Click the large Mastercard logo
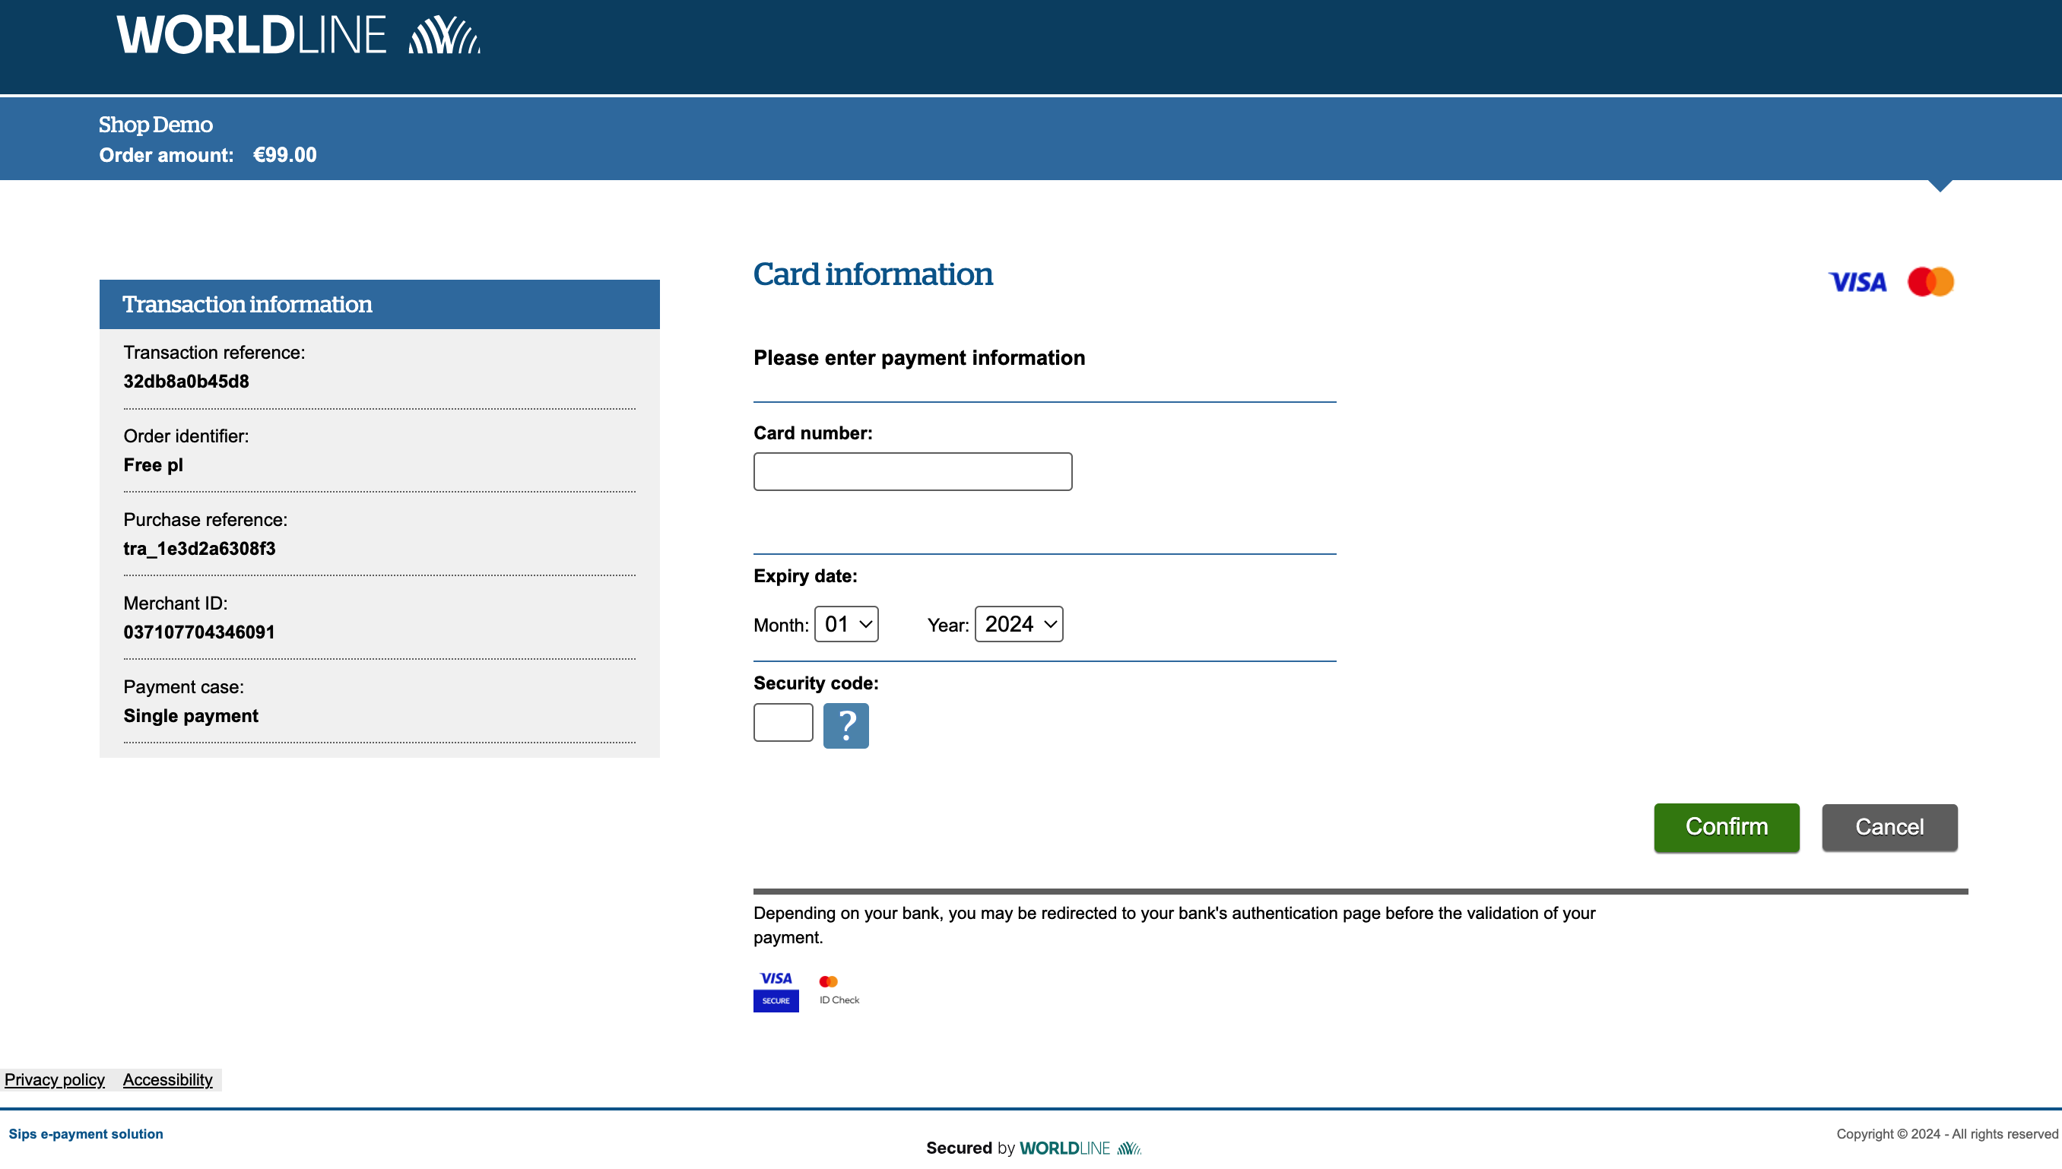Viewport: 2062px width, 1169px height. click(x=1930, y=282)
